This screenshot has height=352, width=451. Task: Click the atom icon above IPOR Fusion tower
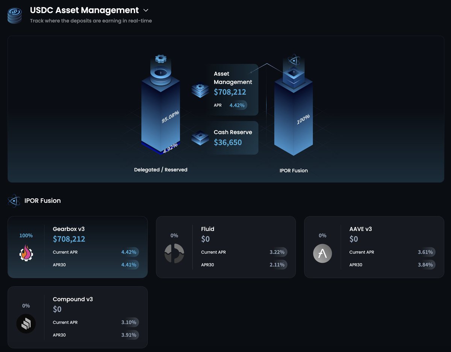(293, 60)
